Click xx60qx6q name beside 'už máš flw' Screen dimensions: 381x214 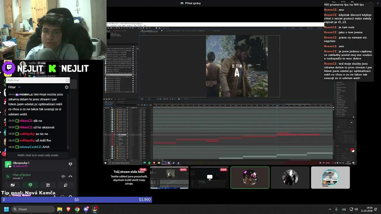[27, 140]
